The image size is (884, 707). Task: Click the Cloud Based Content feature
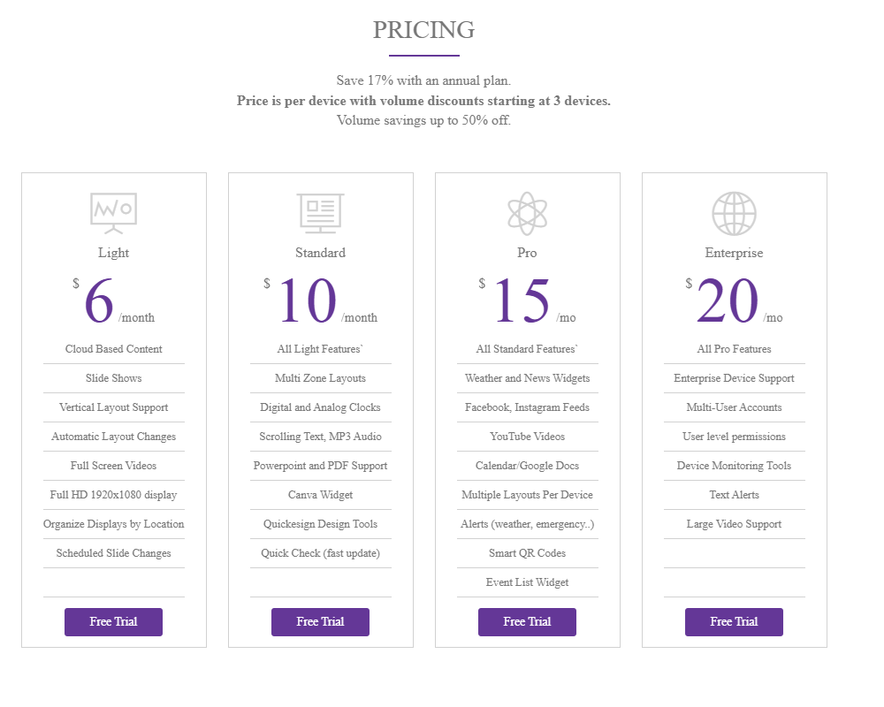(113, 349)
